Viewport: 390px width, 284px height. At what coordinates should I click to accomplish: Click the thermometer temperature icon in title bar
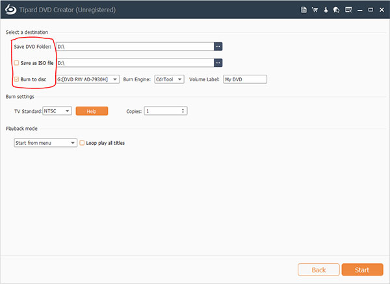pyautogui.click(x=326, y=10)
